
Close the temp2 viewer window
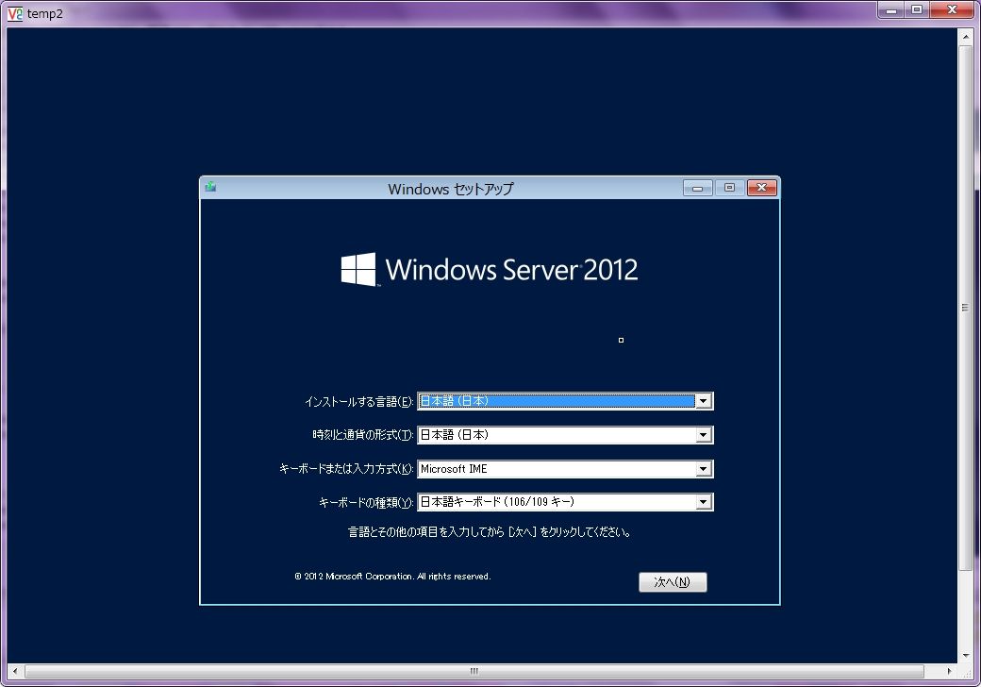(952, 10)
